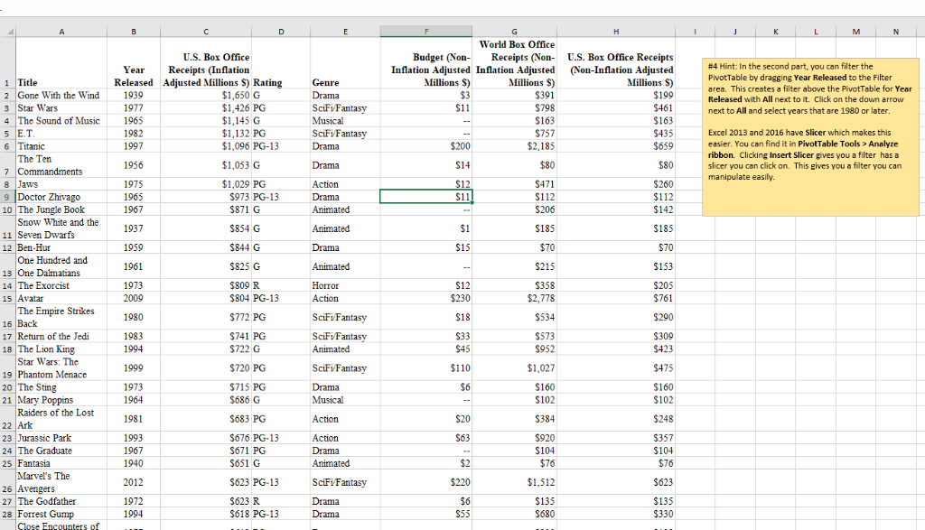
Task: Click the Select All corner button
Action: point(7,30)
